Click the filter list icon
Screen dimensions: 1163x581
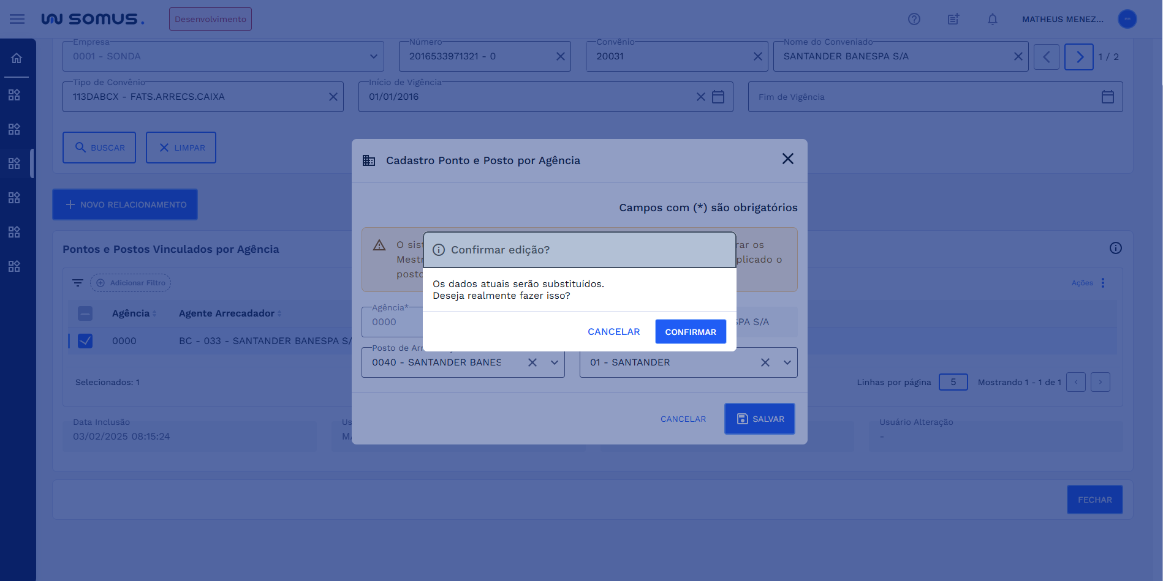click(x=78, y=283)
